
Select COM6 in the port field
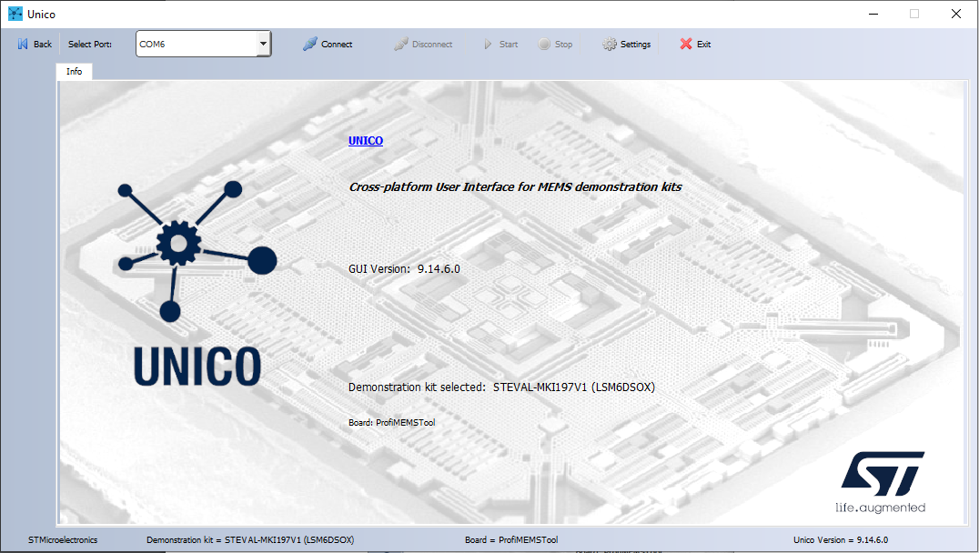coord(182,43)
